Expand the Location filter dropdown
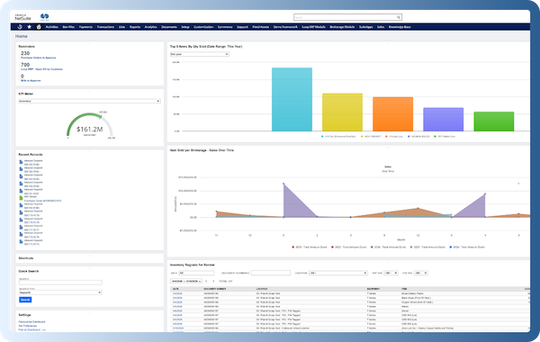The width and height of the screenshot is (540, 342). pos(337,273)
